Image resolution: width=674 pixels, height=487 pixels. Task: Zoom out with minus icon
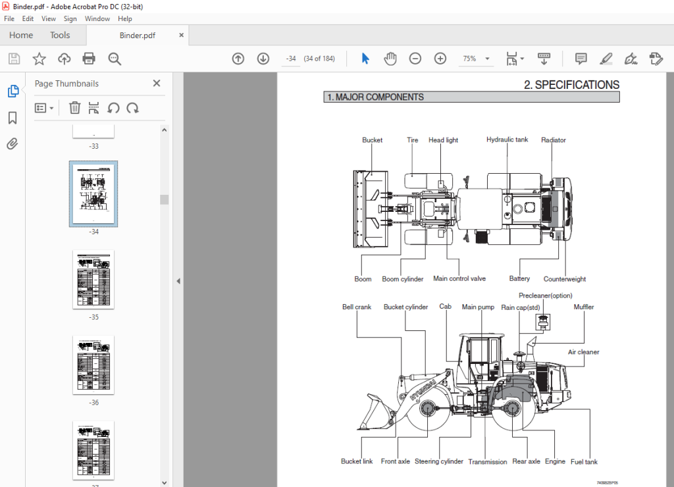point(415,59)
